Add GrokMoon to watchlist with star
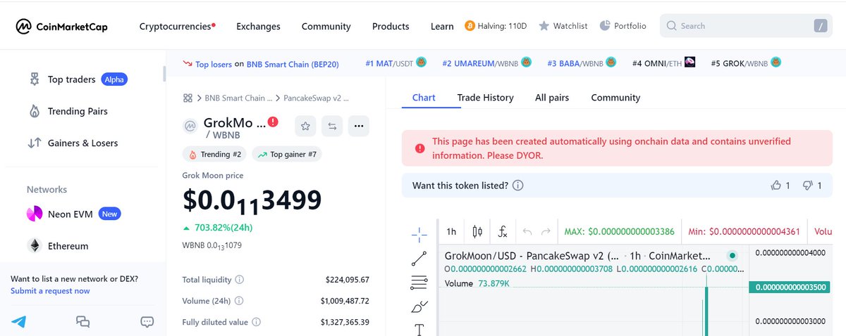The height and width of the screenshot is (336, 846). pyautogui.click(x=305, y=126)
